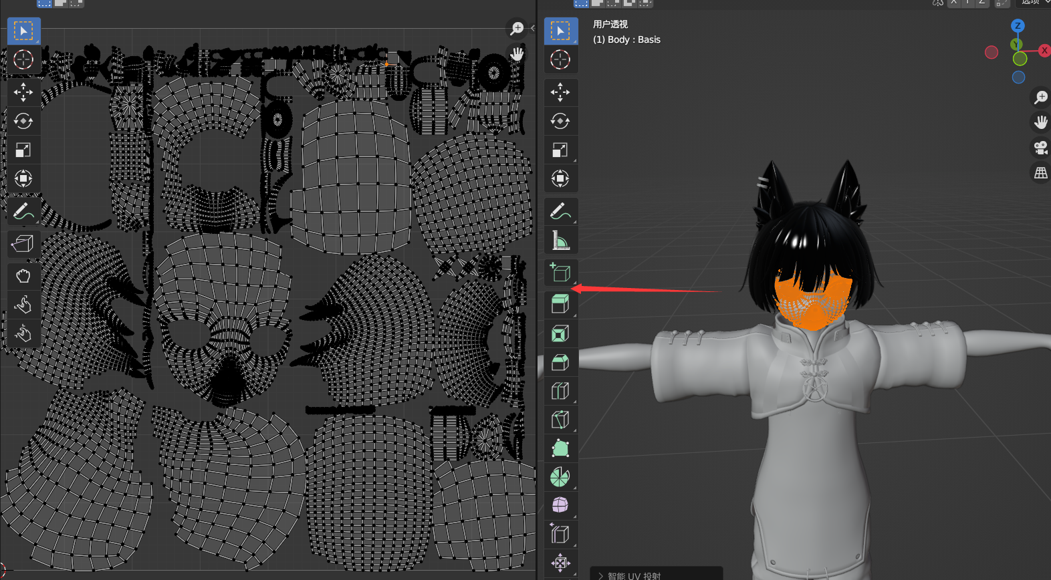The image size is (1051, 580).
Task: Select the Bevel tool
Action: [561, 362]
